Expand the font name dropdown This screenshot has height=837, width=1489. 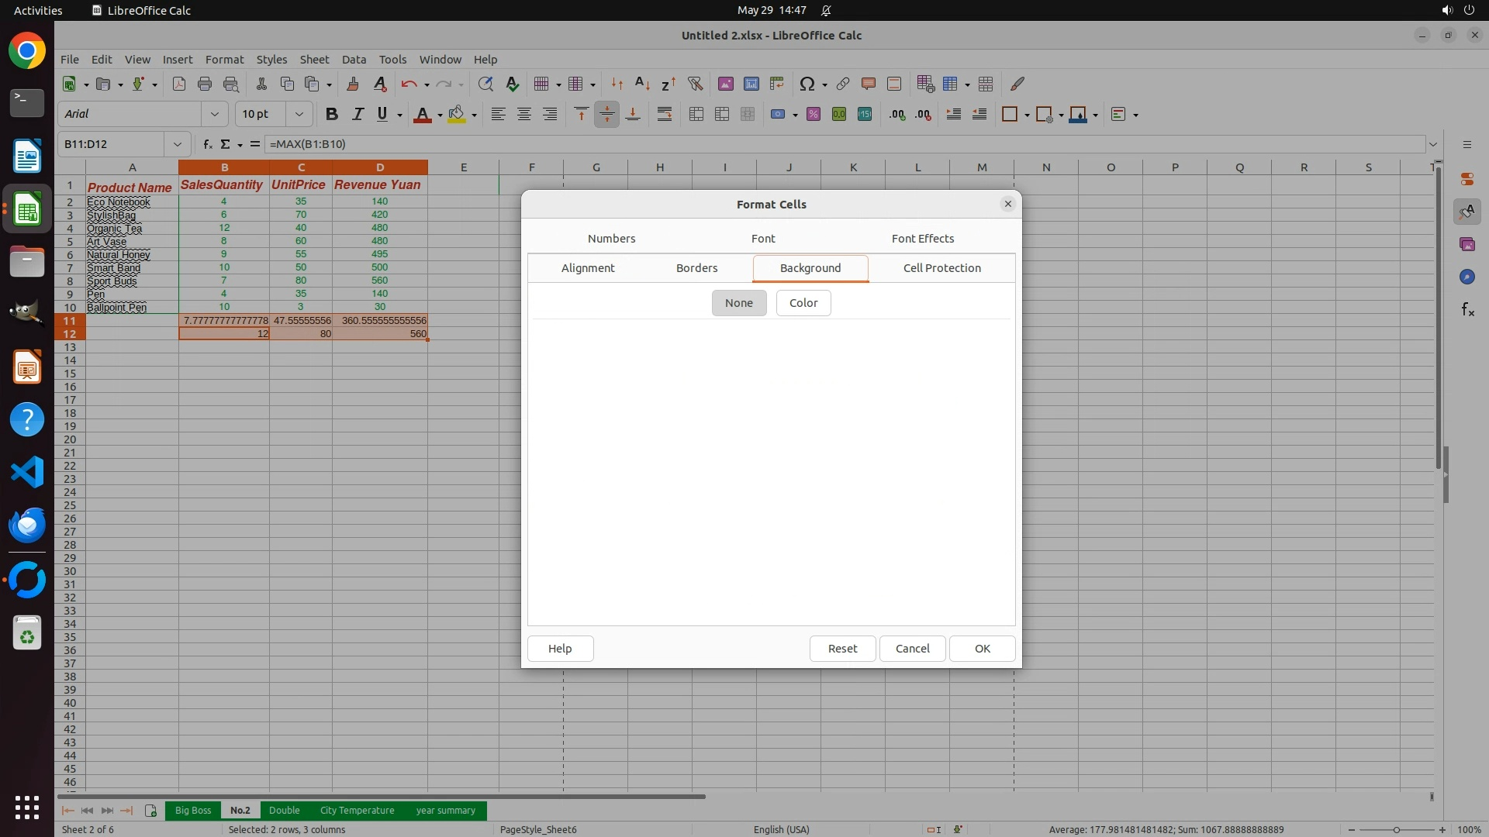[215, 115]
